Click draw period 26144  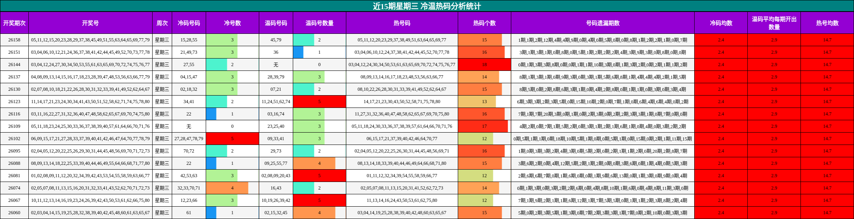tap(14, 65)
